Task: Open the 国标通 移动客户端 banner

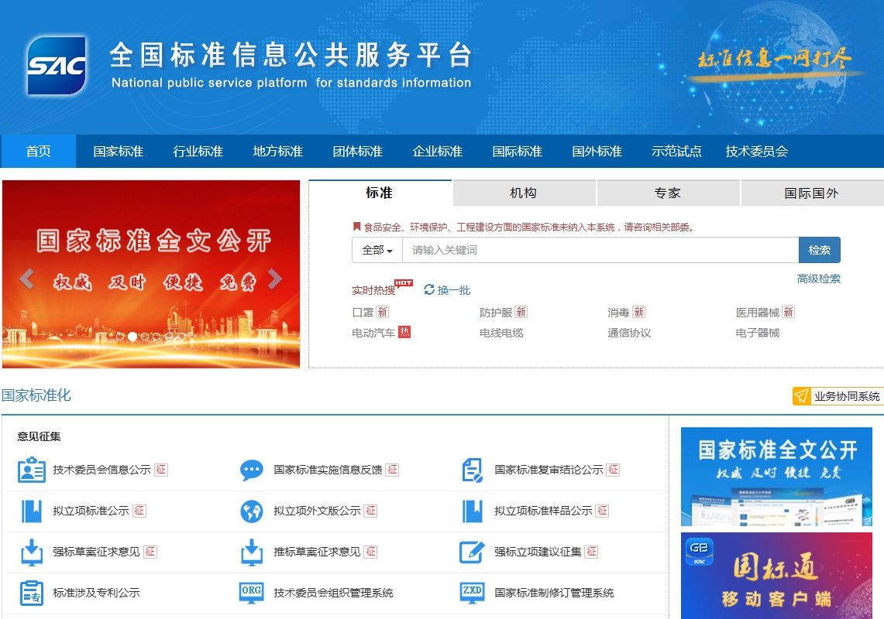Action: [776, 576]
